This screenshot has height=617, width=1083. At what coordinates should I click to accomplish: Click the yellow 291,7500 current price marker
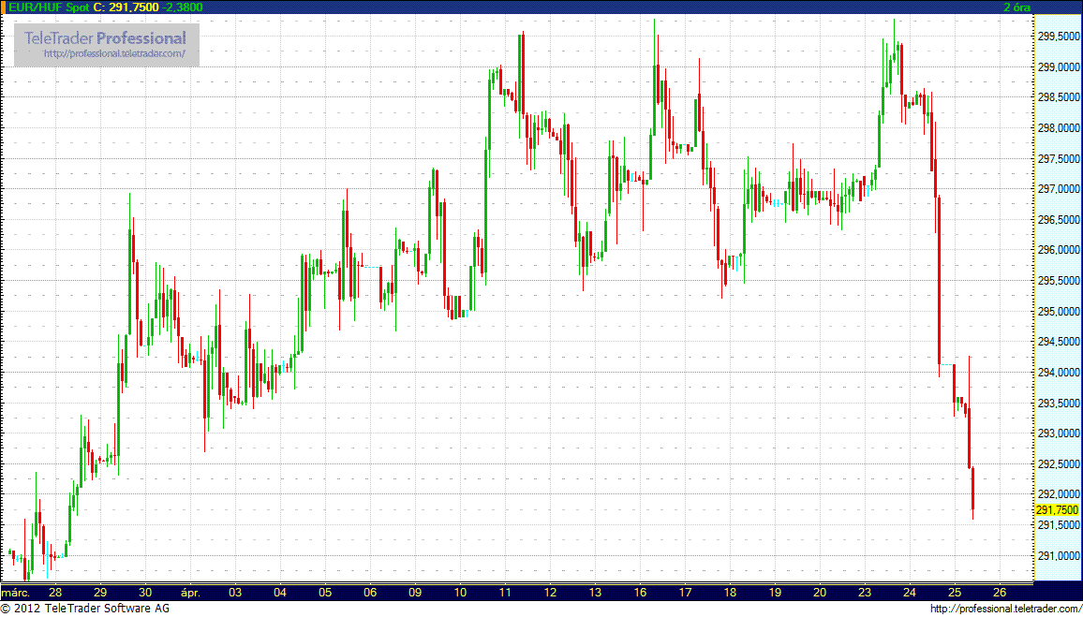[1058, 510]
